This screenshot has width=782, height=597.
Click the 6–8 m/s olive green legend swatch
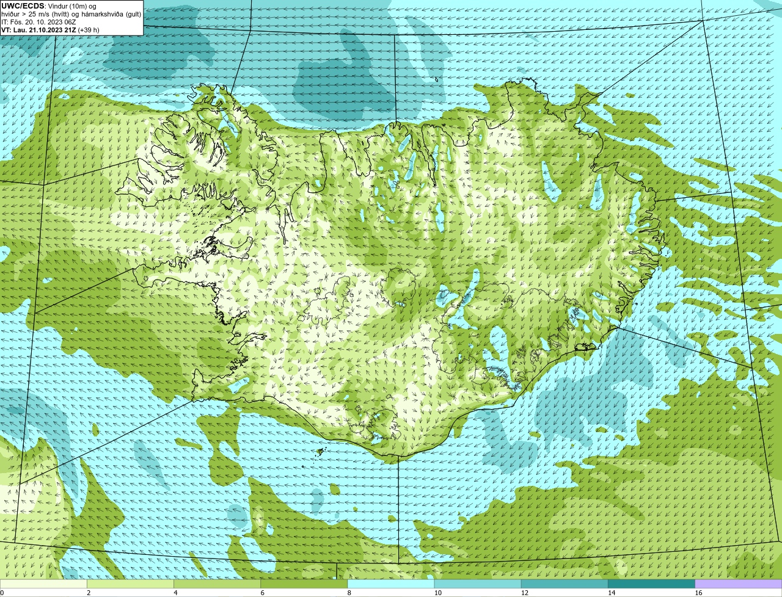pyautogui.click(x=304, y=584)
